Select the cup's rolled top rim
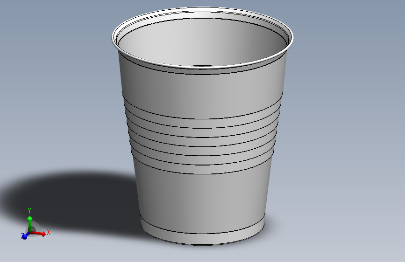 coord(203,67)
